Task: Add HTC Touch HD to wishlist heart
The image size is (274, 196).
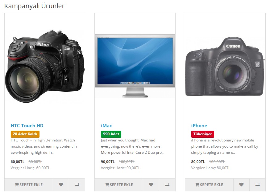Action: tap(61, 185)
